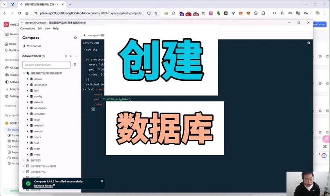The image size is (330, 196).
Task: Expand the config database caret
Action: pyautogui.click(x=27, y=96)
